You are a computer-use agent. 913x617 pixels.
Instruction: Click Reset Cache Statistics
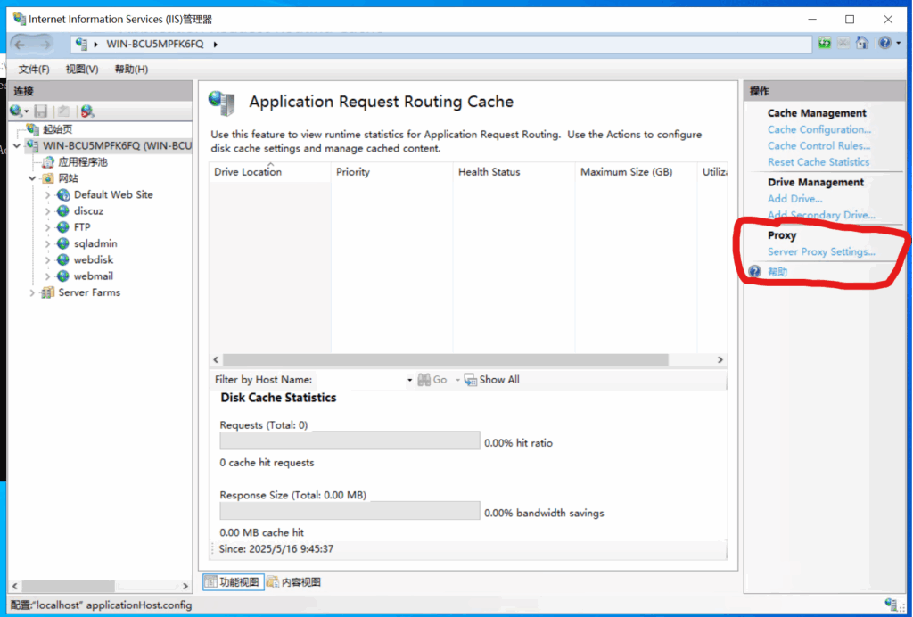[818, 161]
